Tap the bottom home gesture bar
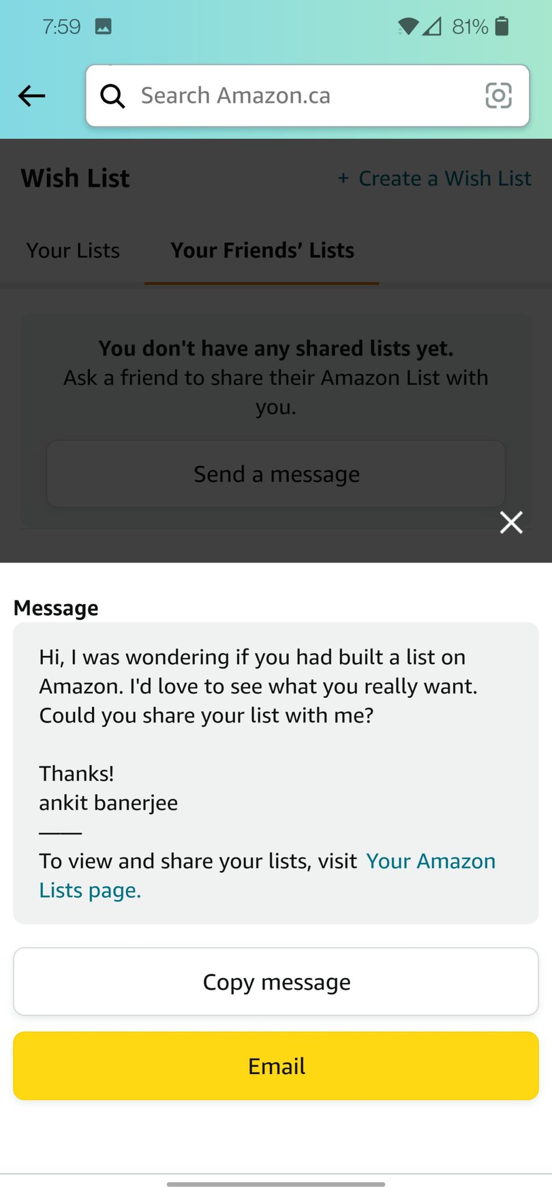 (x=276, y=1184)
